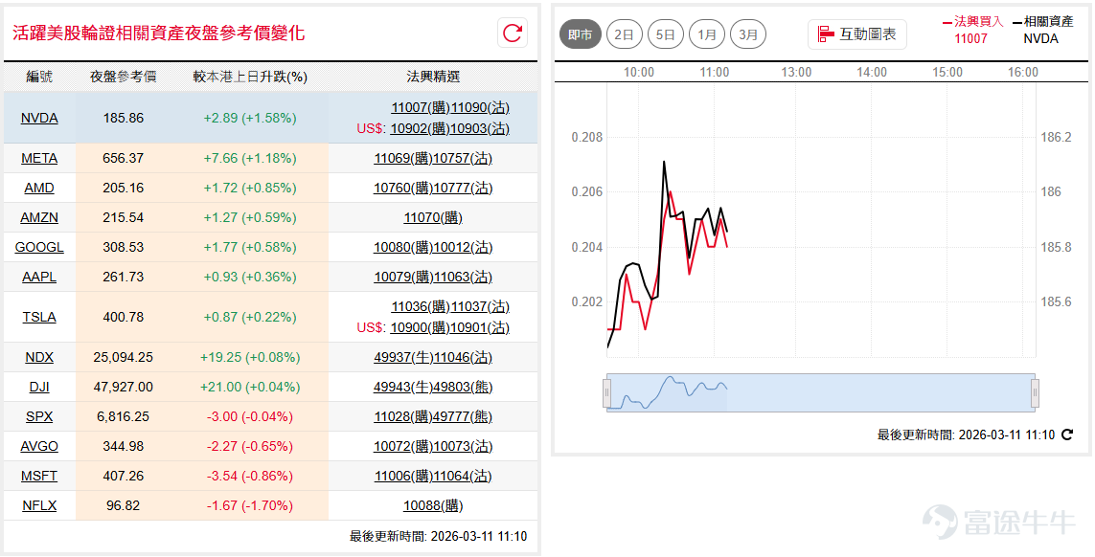The width and height of the screenshot is (1095, 557).
Task: Open META put warrant 10757
Action: tap(463, 159)
